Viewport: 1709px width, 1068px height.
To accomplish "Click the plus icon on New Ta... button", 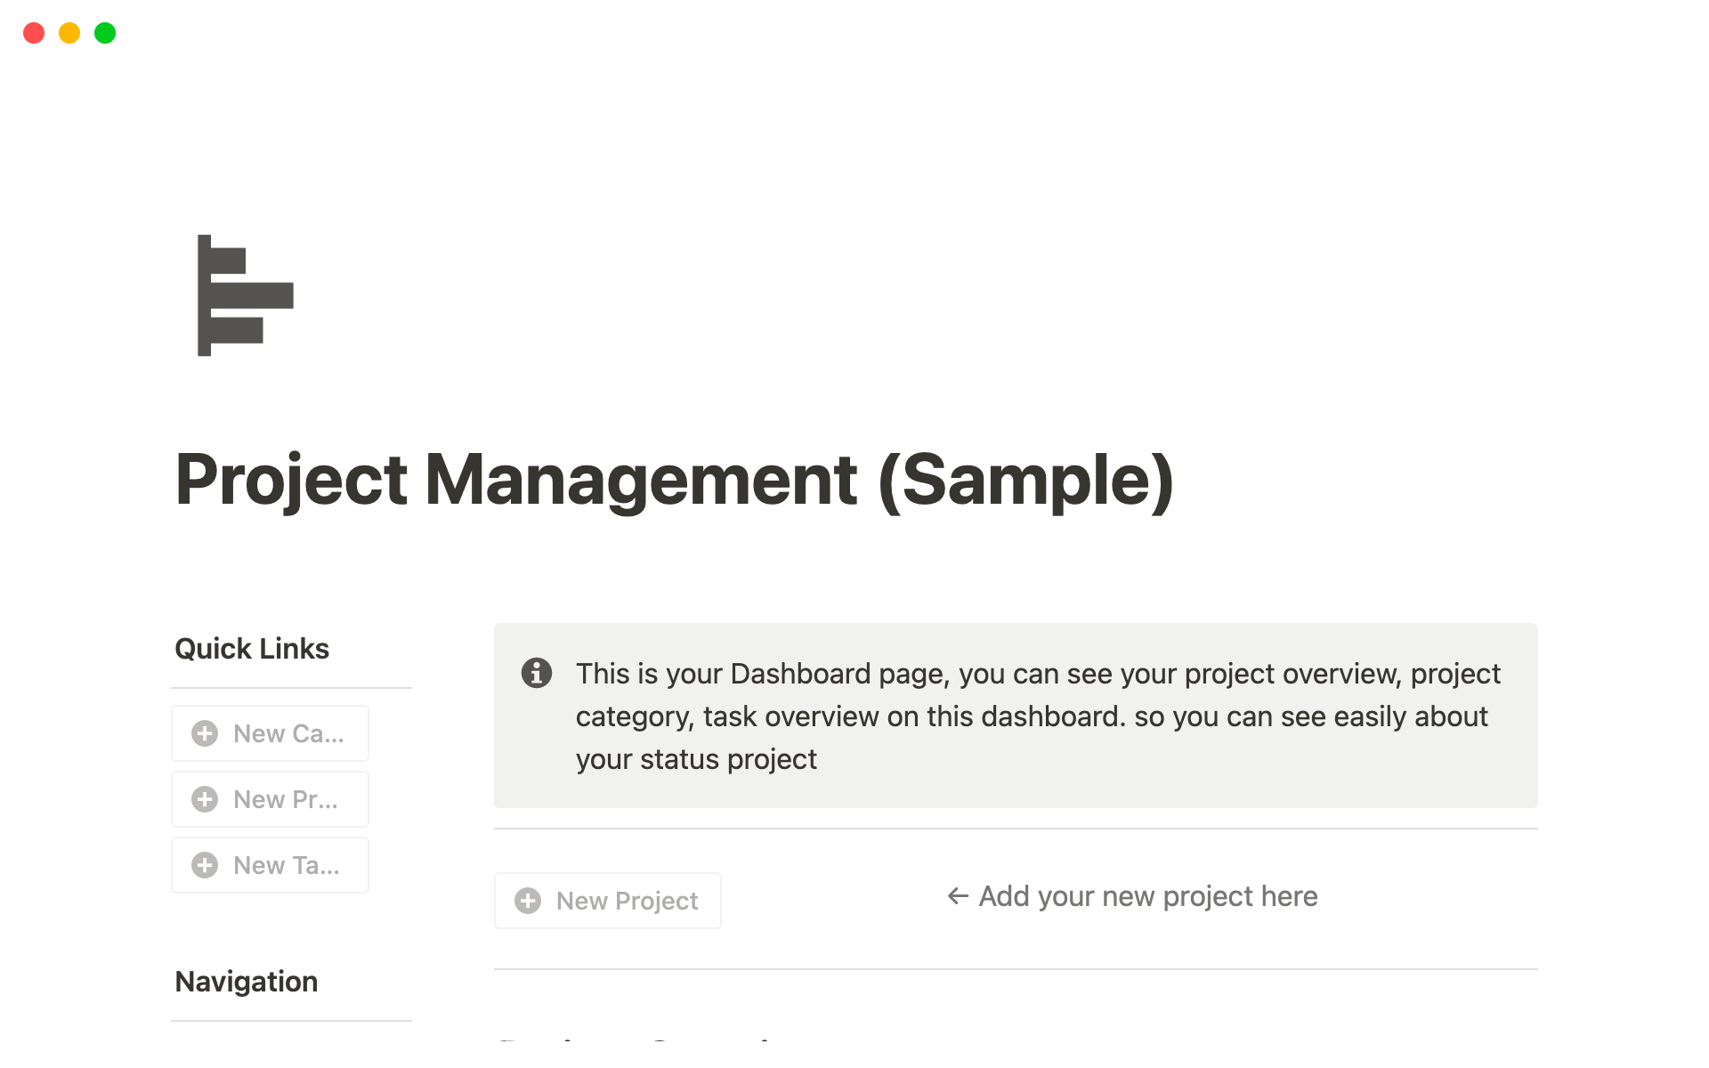I will click(x=205, y=865).
